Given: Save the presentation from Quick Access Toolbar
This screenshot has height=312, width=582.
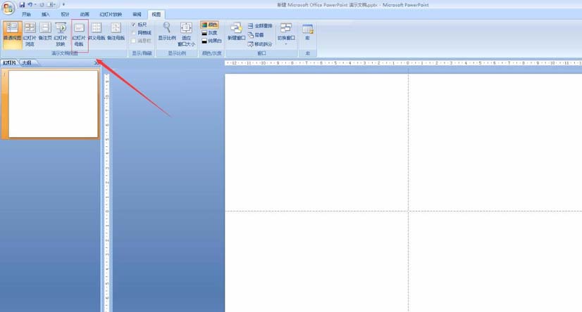Looking at the screenshot, I should (23, 5).
